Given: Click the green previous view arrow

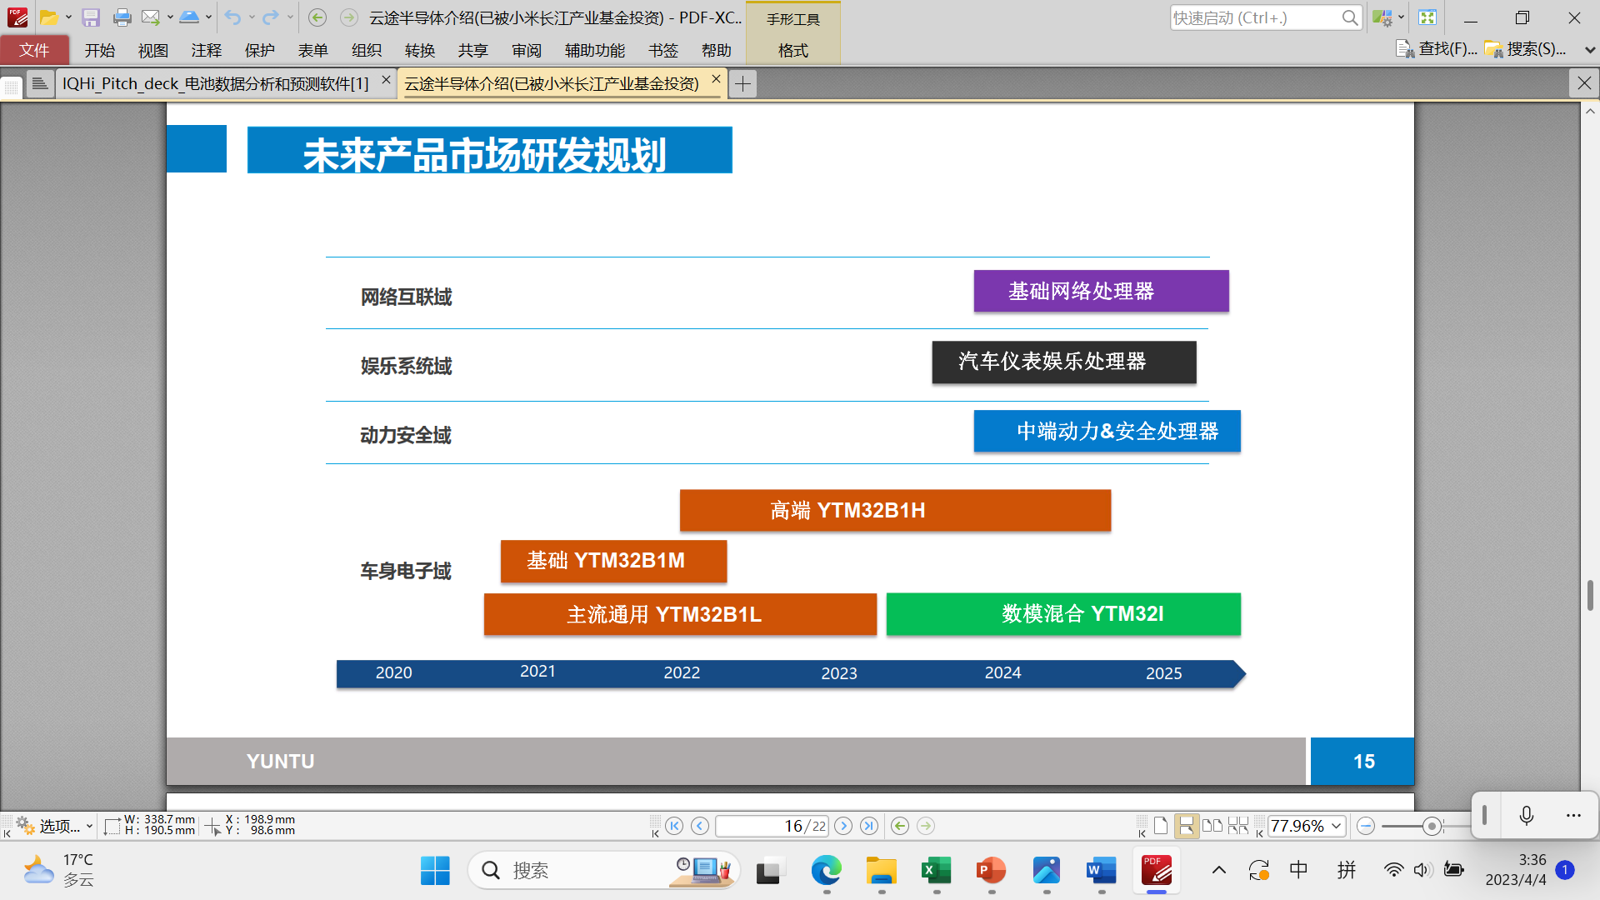Looking at the screenshot, I should pyautogui.click(x=900, y=826).
